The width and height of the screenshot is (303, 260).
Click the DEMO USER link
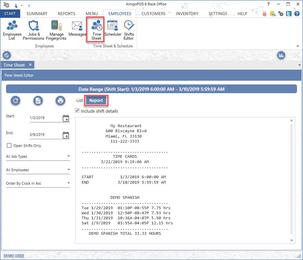tap(14, 256)
